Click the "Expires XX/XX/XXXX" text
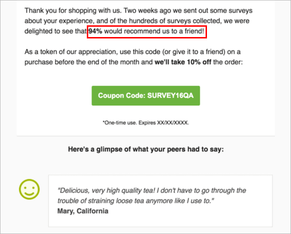291x234 pixels. click(164, 123)
